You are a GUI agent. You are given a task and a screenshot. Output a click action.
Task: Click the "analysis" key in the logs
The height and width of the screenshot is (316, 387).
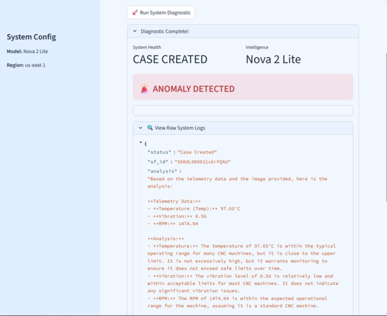(x=162, y=172)
